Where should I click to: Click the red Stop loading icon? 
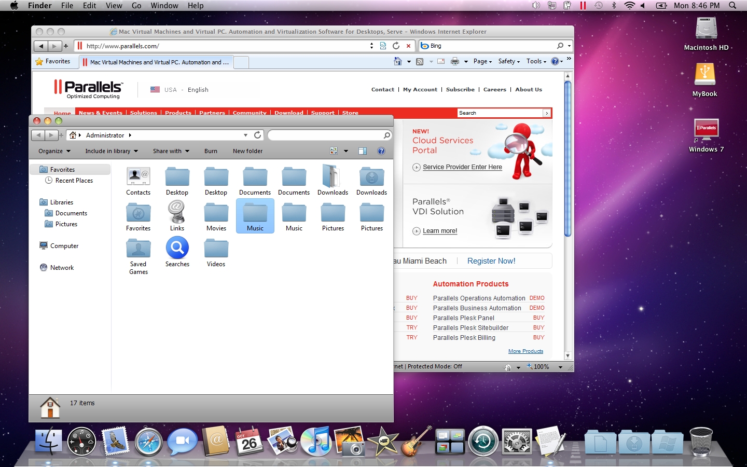click(408, 46)
